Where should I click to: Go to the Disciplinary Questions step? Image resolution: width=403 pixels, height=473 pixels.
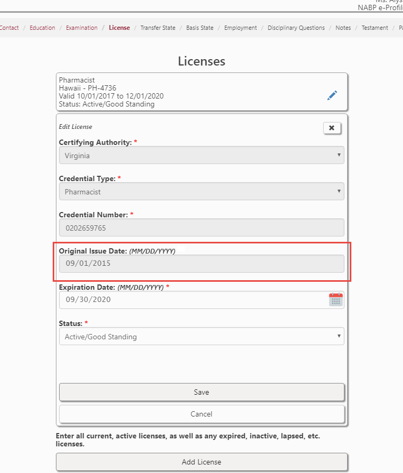[297, 28]
